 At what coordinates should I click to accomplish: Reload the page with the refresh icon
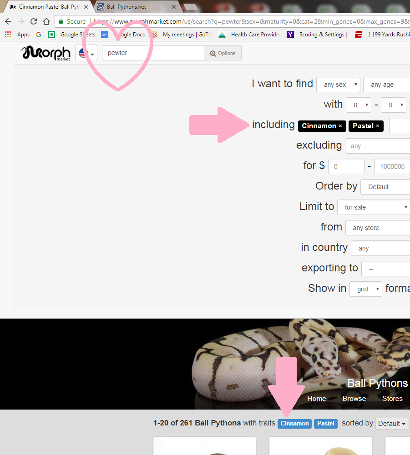(x=33, y=21)
